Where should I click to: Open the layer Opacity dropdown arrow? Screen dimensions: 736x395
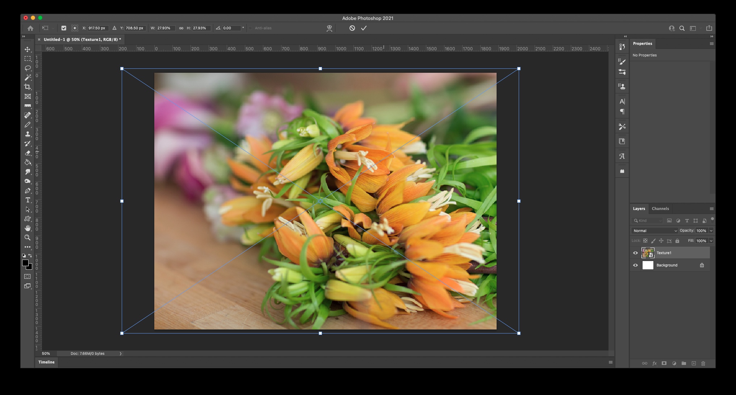[x=711, y=231]
